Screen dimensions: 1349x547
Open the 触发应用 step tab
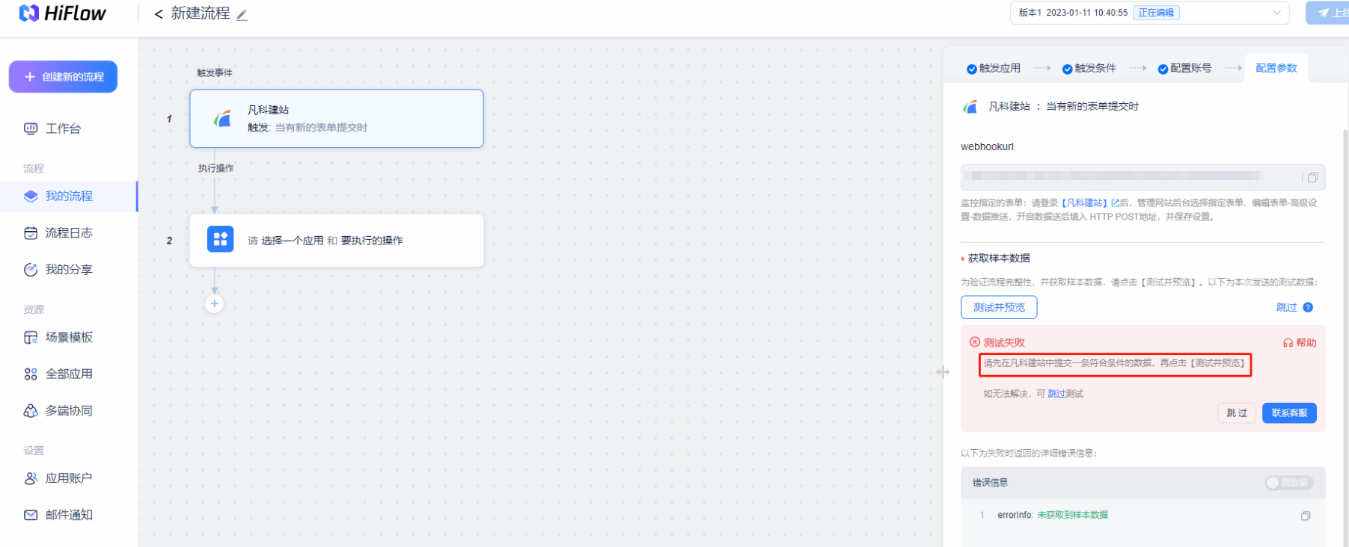pos(994,68)
